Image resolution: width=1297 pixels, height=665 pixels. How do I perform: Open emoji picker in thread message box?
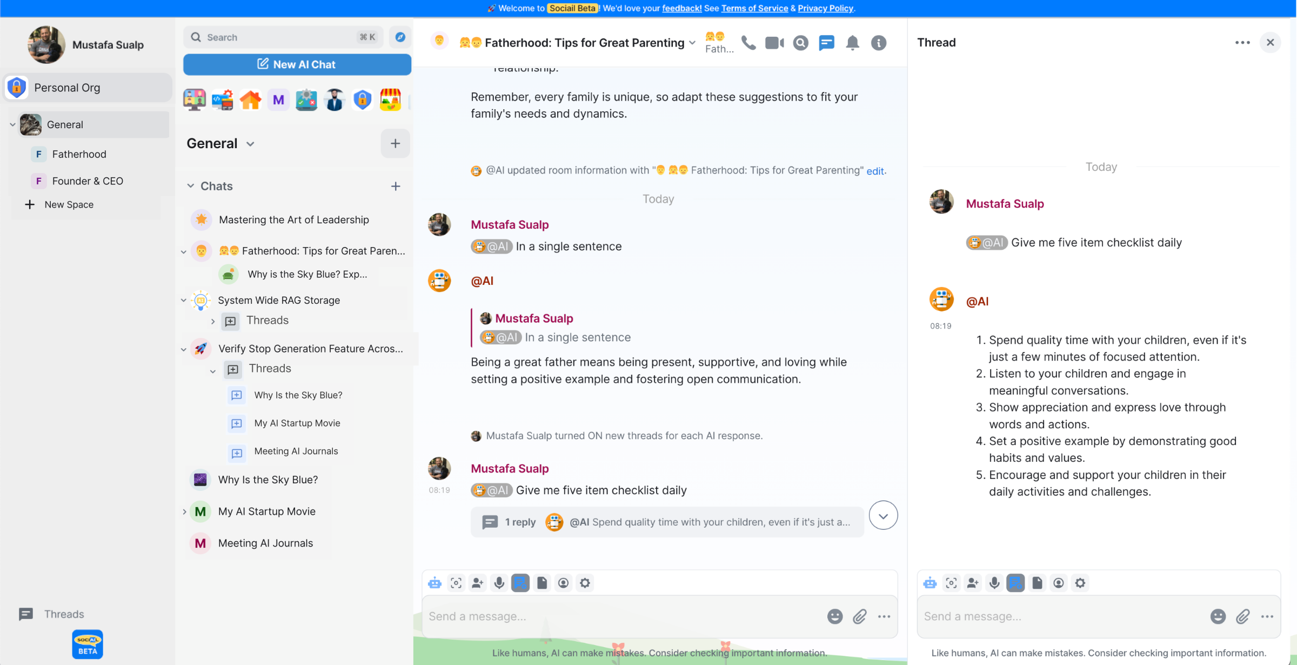click(x=1218, y=616)
